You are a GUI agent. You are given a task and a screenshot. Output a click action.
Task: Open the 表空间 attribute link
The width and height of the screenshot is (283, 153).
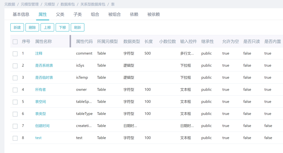[x=40, y=101]
